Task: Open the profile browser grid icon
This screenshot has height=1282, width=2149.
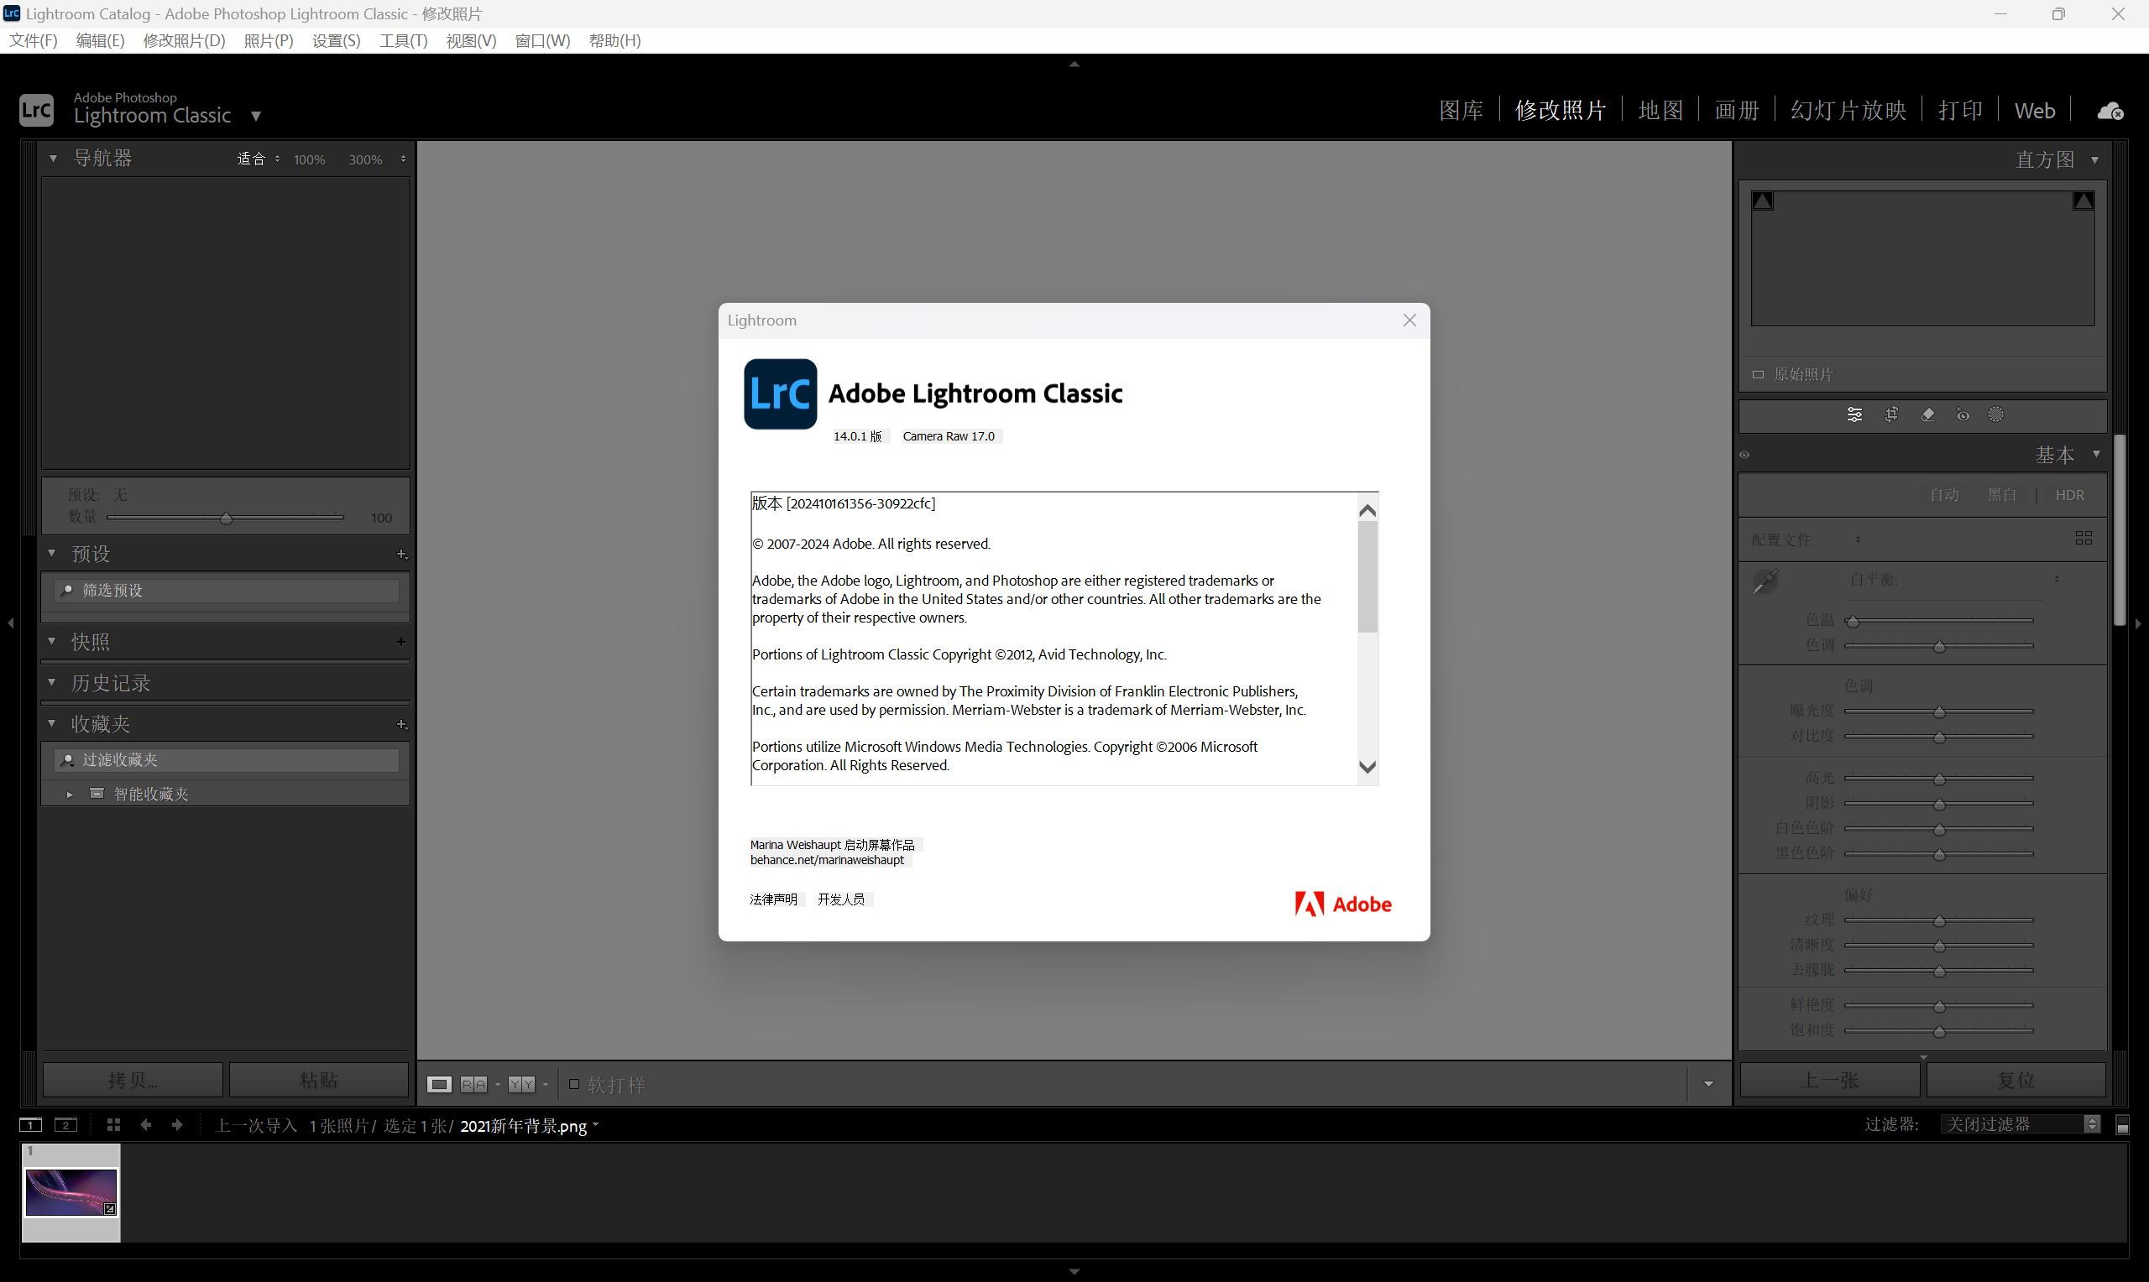Action: coord(2084,538)
